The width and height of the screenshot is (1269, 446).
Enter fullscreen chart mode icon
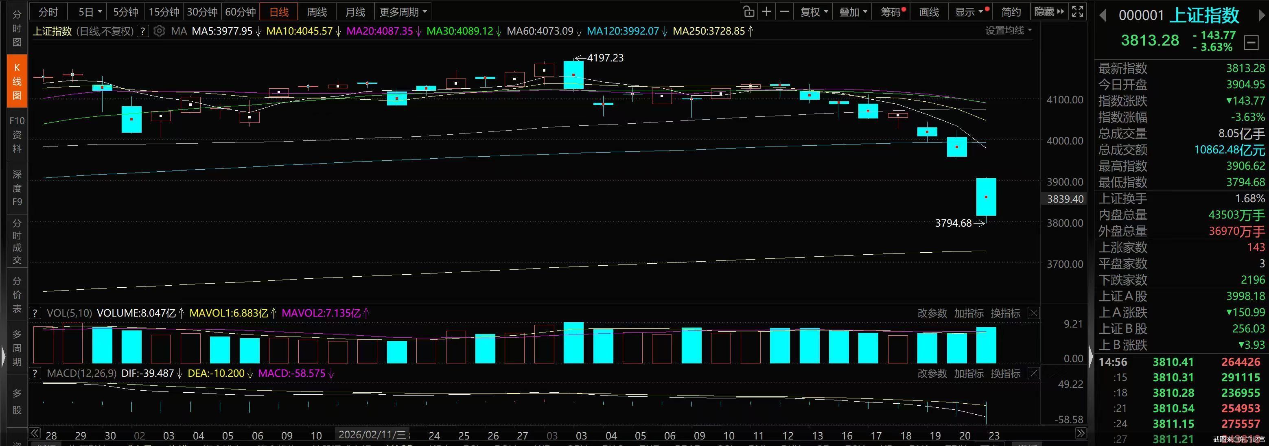(1077, 12)
